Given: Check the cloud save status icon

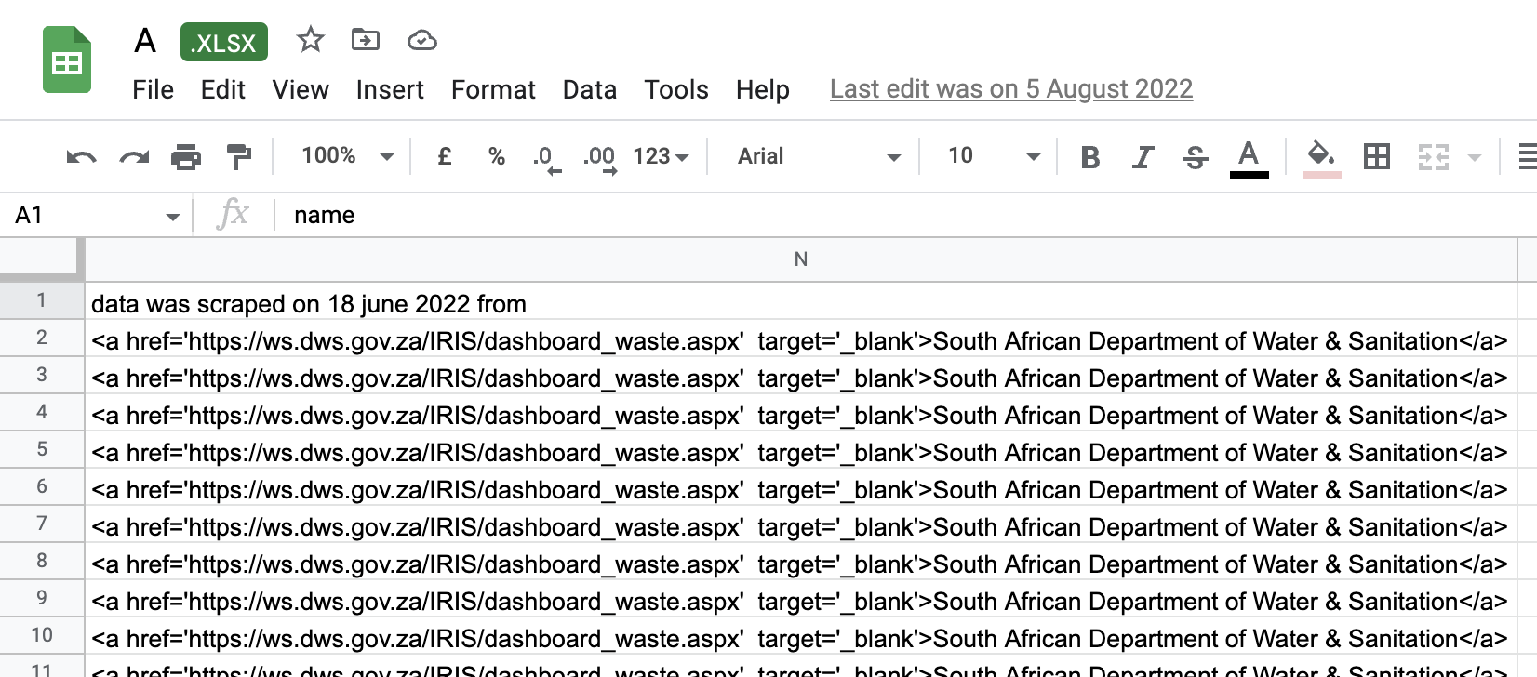Looking at the screenshot, I should 422,40.
